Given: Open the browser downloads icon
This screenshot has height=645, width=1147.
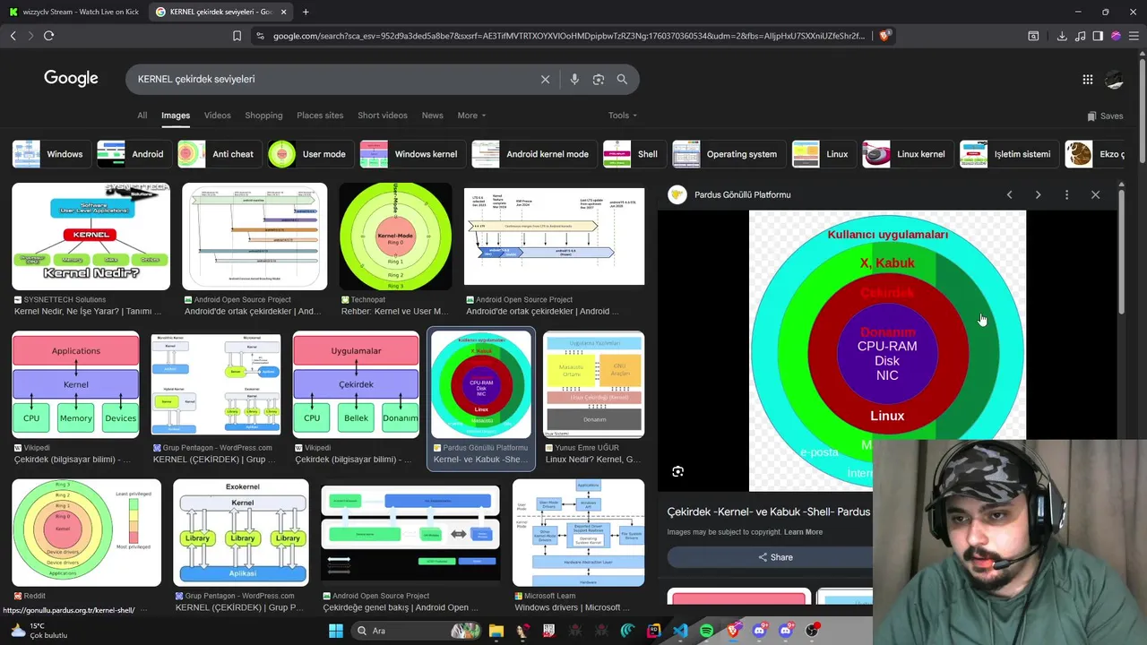Looking at the screenshot, I should (1062, 36).
